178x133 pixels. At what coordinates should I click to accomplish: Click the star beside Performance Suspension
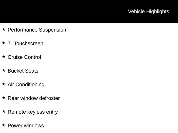pyautogui.click(x=4, y=29)
